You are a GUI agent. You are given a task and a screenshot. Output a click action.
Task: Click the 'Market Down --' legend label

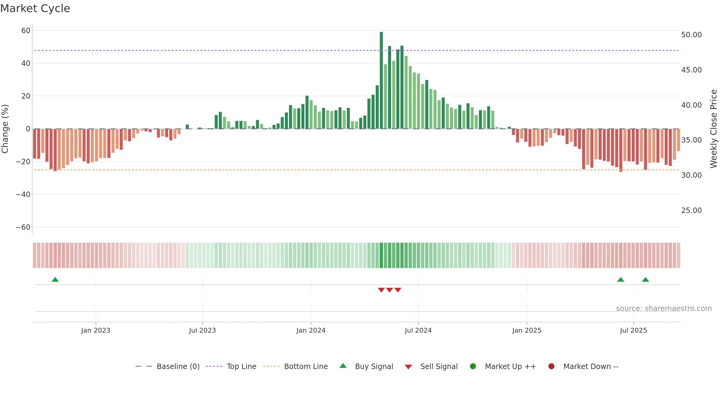tap(591, 366)
